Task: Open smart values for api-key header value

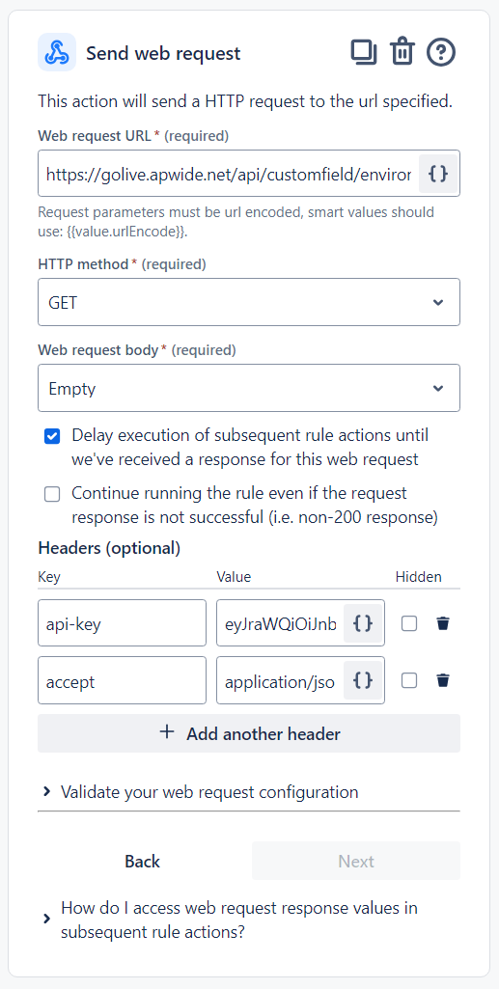Action: (363, 623)
